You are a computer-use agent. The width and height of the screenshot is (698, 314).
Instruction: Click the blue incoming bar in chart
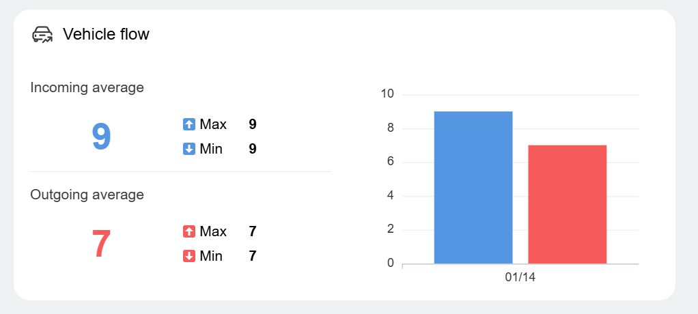(473, 187)
